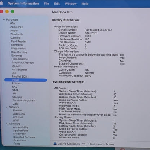Image resolution: width=150 pixels, height=150 pixels.
Task: Collapse the Network section chevron
Action: click(x=7, y=107)
